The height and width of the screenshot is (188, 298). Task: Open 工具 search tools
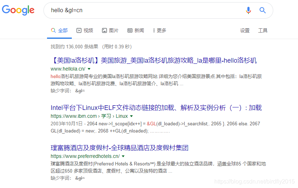(x=263, y=30)
